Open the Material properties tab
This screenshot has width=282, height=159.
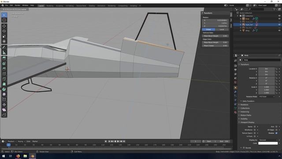(235, 112)
